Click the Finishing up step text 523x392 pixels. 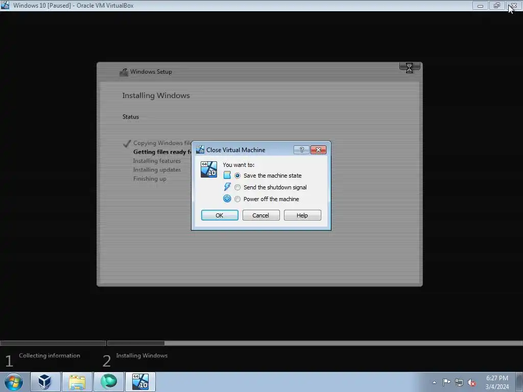[150, 179]
